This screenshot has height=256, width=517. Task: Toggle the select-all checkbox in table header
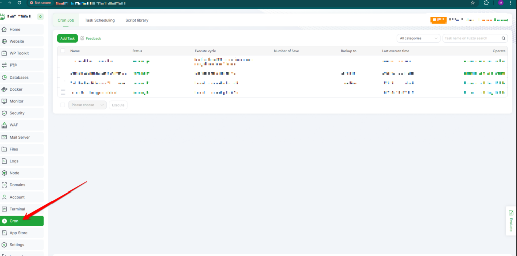(63, 51)
